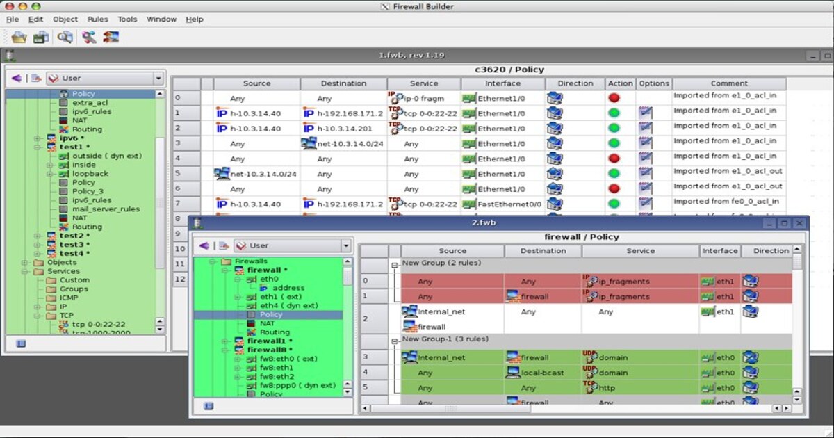Open the Rules menu
The image size is (834, 438).
click(x=97, y=19)
